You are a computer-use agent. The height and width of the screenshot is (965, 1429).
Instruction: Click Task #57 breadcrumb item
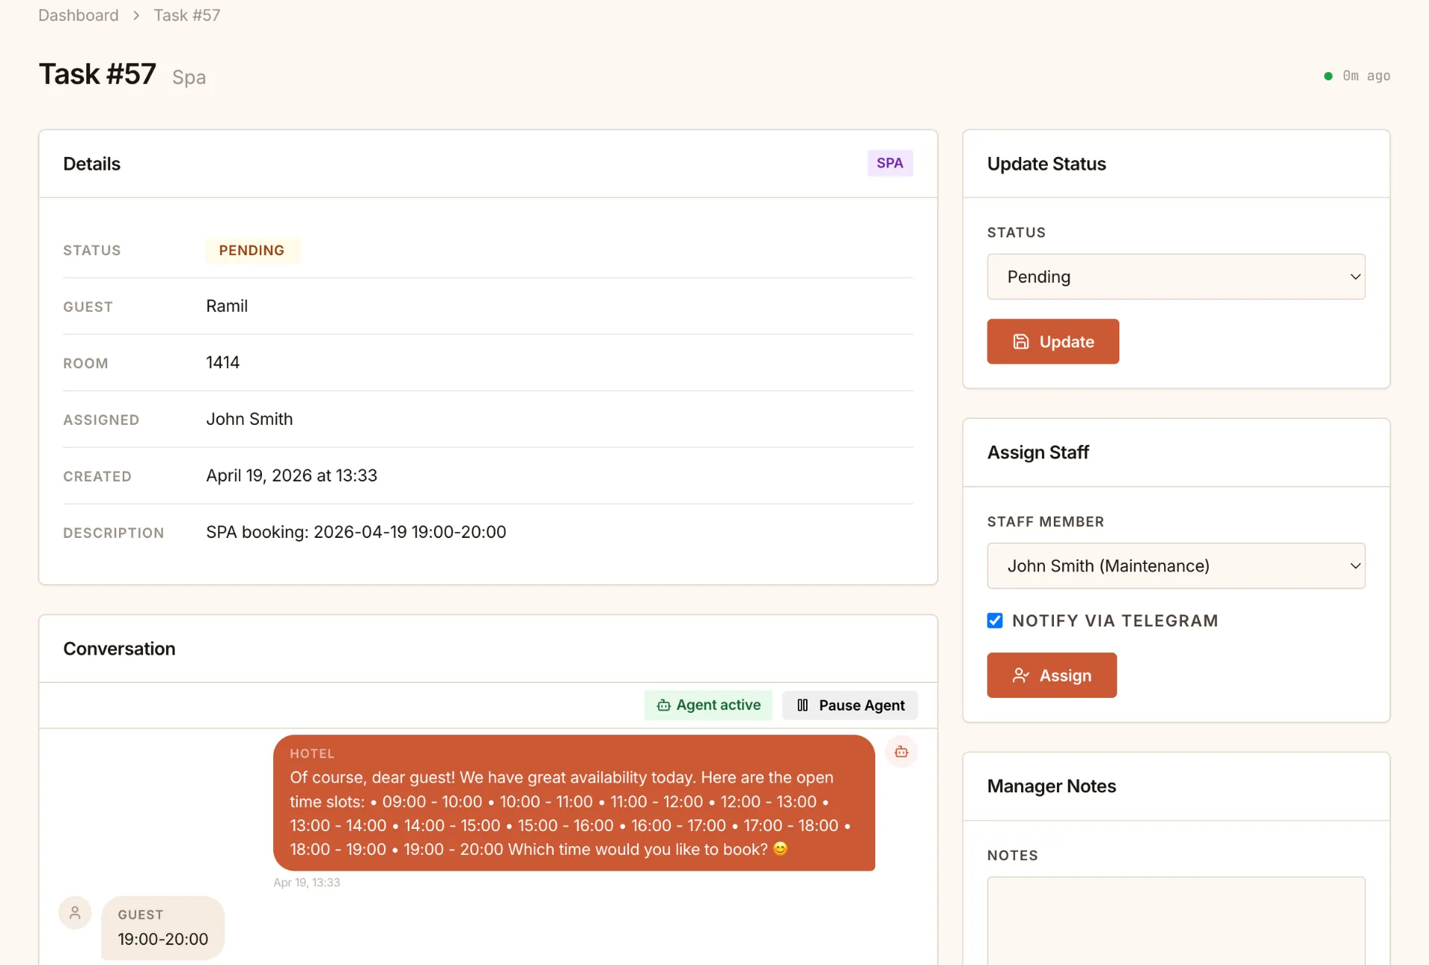tap(187, 16)
